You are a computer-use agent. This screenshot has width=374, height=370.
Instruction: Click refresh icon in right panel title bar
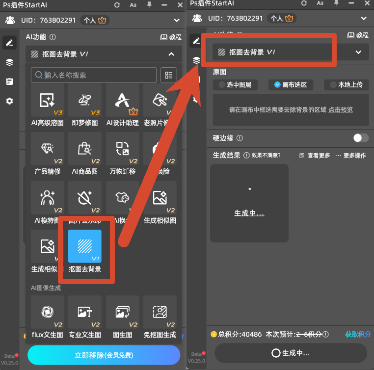(304, 3)
